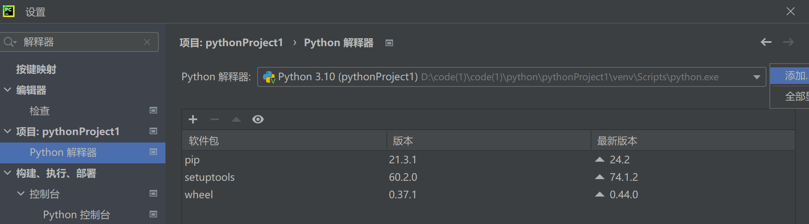Click the dropdown arrow of interpreter combo
The width and height of the screenshot is (809, 224).
[757, 77]
